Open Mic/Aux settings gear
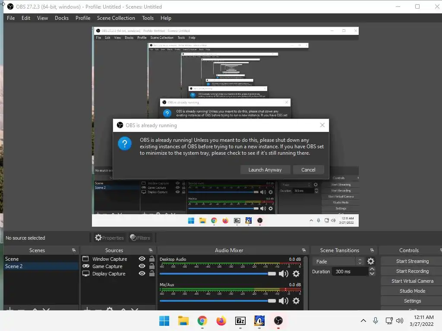 pyautogui.click(x=296, y=301)
